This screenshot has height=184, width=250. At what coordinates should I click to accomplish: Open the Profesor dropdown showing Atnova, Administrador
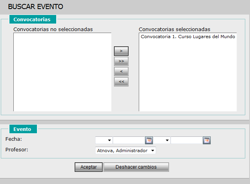click(x=125, y=150)
